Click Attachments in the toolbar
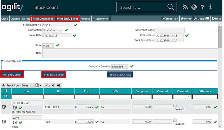 pyautogui.click(x=100, y=18)
